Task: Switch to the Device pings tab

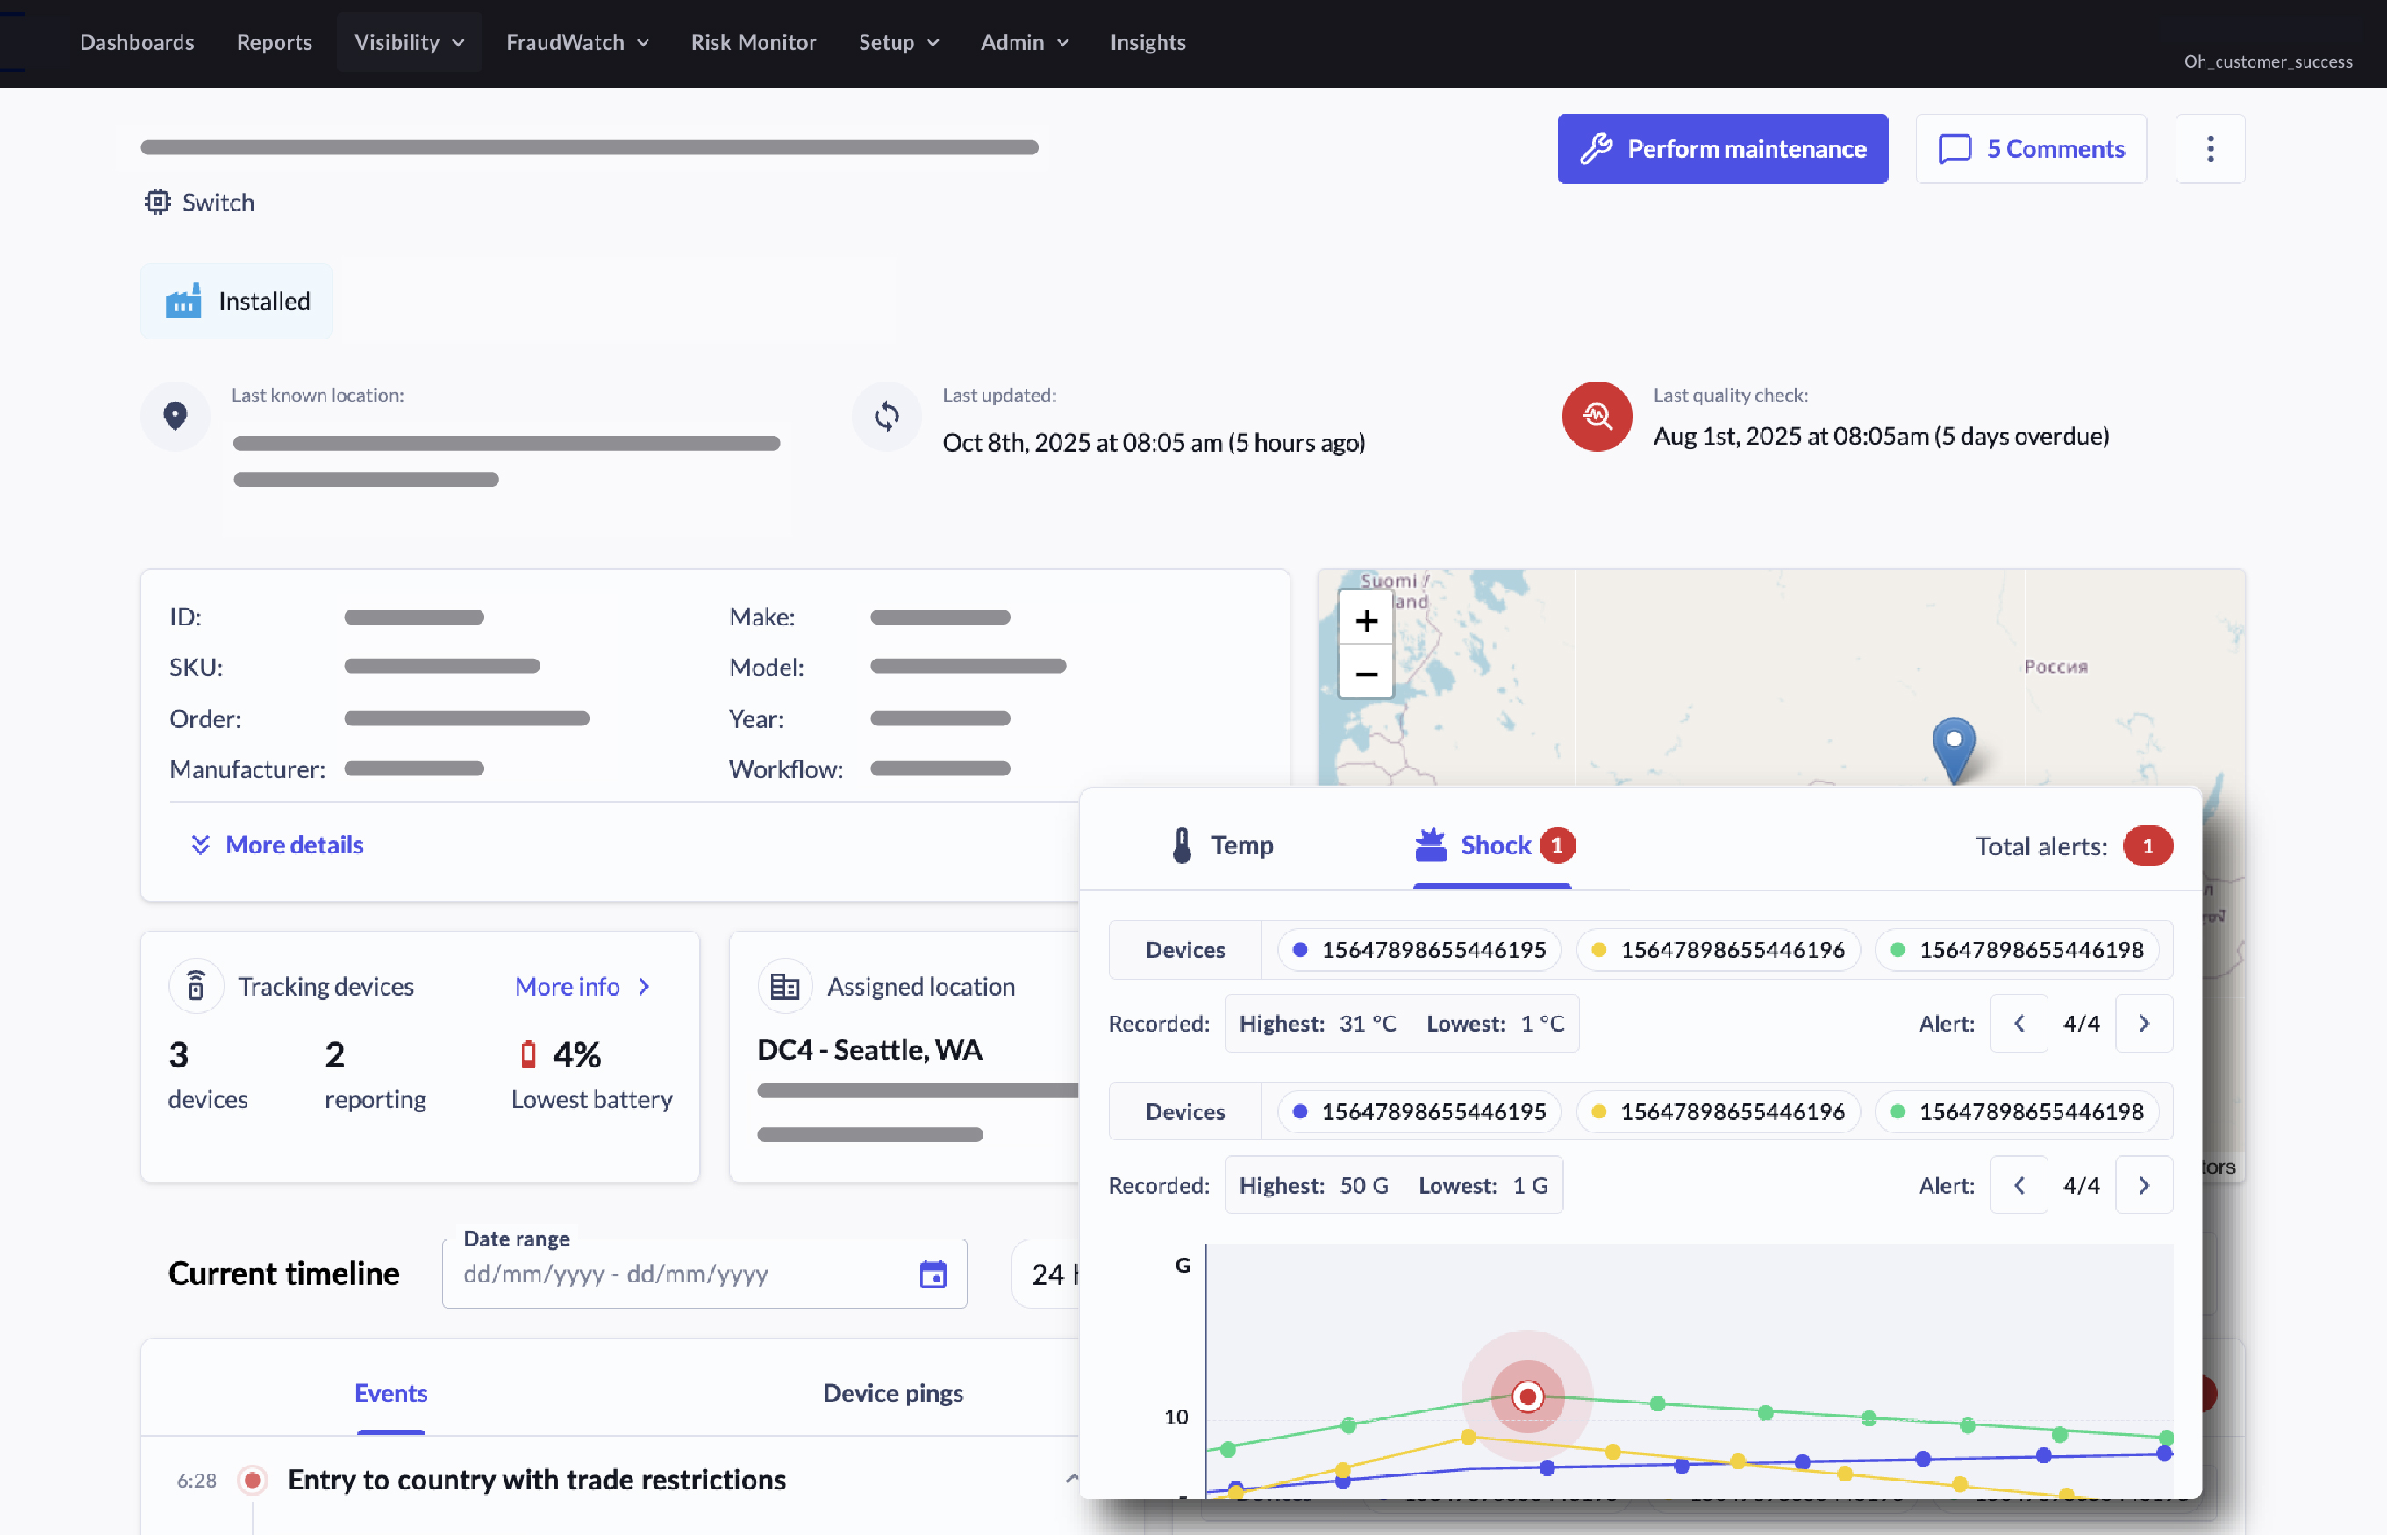Action: (x=892, y=1393)
